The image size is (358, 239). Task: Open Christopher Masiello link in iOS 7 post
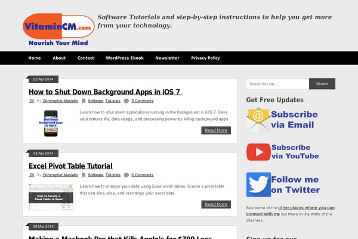coord(60,101)
